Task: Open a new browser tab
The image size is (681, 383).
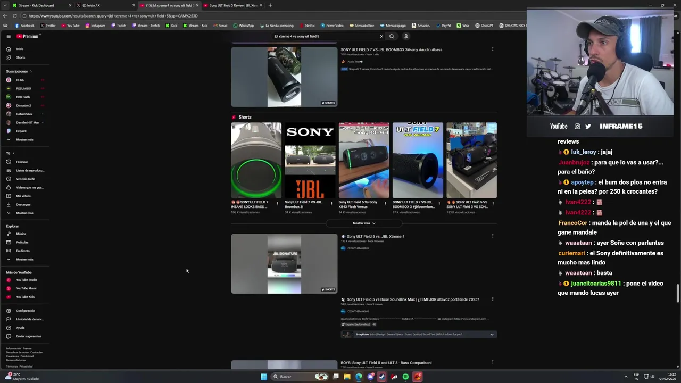Action: (x=270, y=5)
